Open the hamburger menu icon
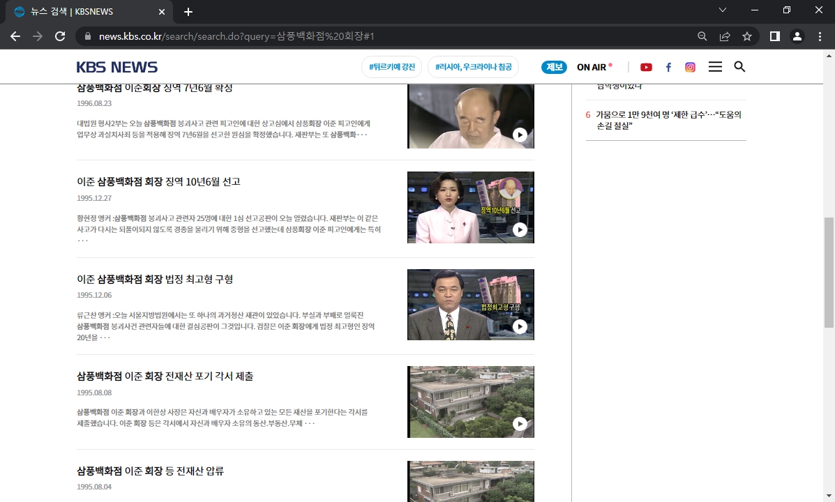This screenshot has height=502, width=835. click(715, 66)
